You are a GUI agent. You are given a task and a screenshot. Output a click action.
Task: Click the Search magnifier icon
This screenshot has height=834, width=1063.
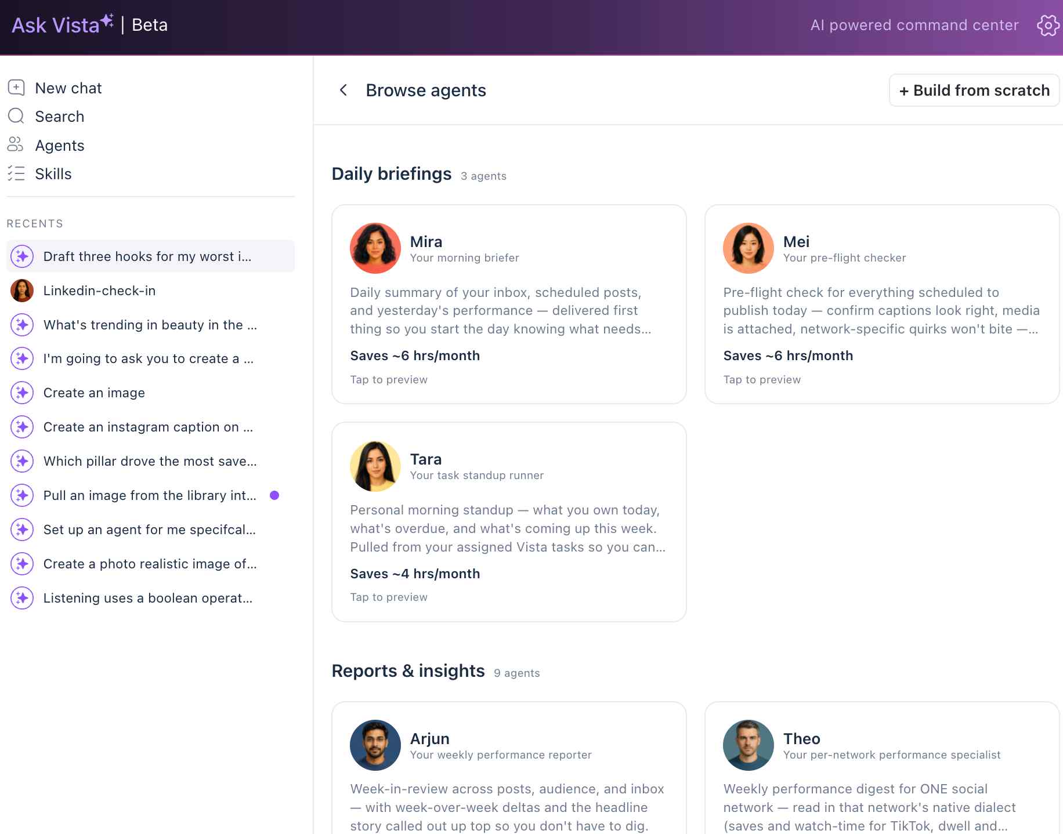[x=16, y=116]
